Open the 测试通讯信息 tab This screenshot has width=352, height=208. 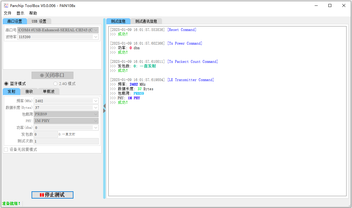[146, 21]
